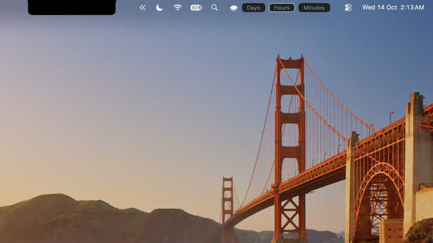Viewport: 433px width, 243px height.
Task: Open the Wed 14 Oct 2:13 AM clock
Action: point(393,7)
